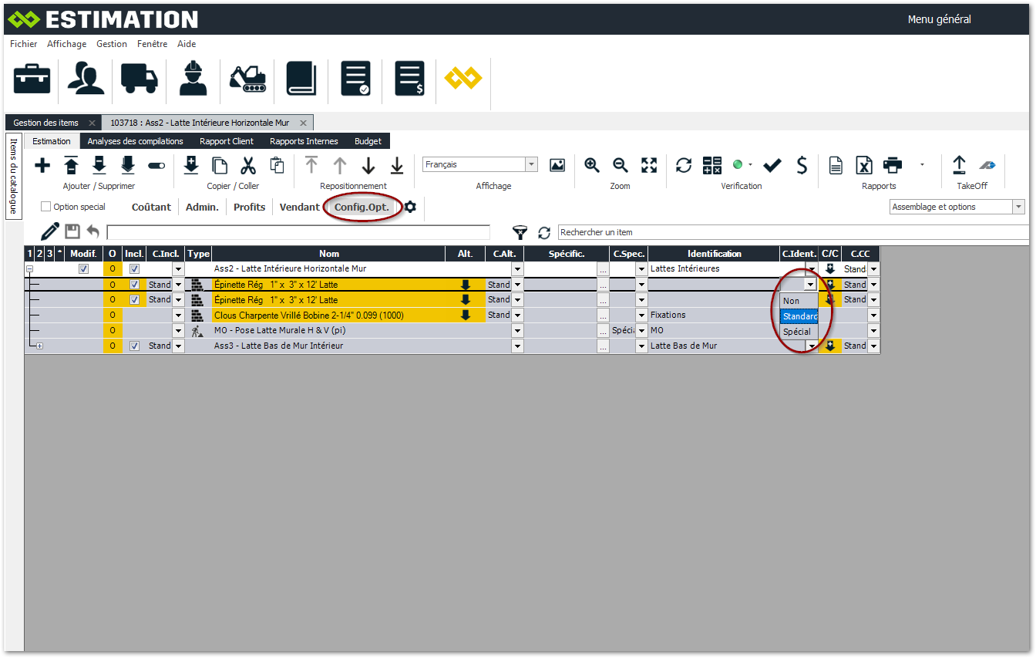Open the Français language dropdown
This screenshot has height=658, width=1036.
tap(531, 164)
